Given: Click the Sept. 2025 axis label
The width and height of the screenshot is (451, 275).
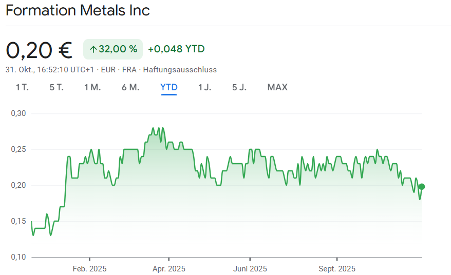Looking at the screenshot, I should tap(337, 269).
